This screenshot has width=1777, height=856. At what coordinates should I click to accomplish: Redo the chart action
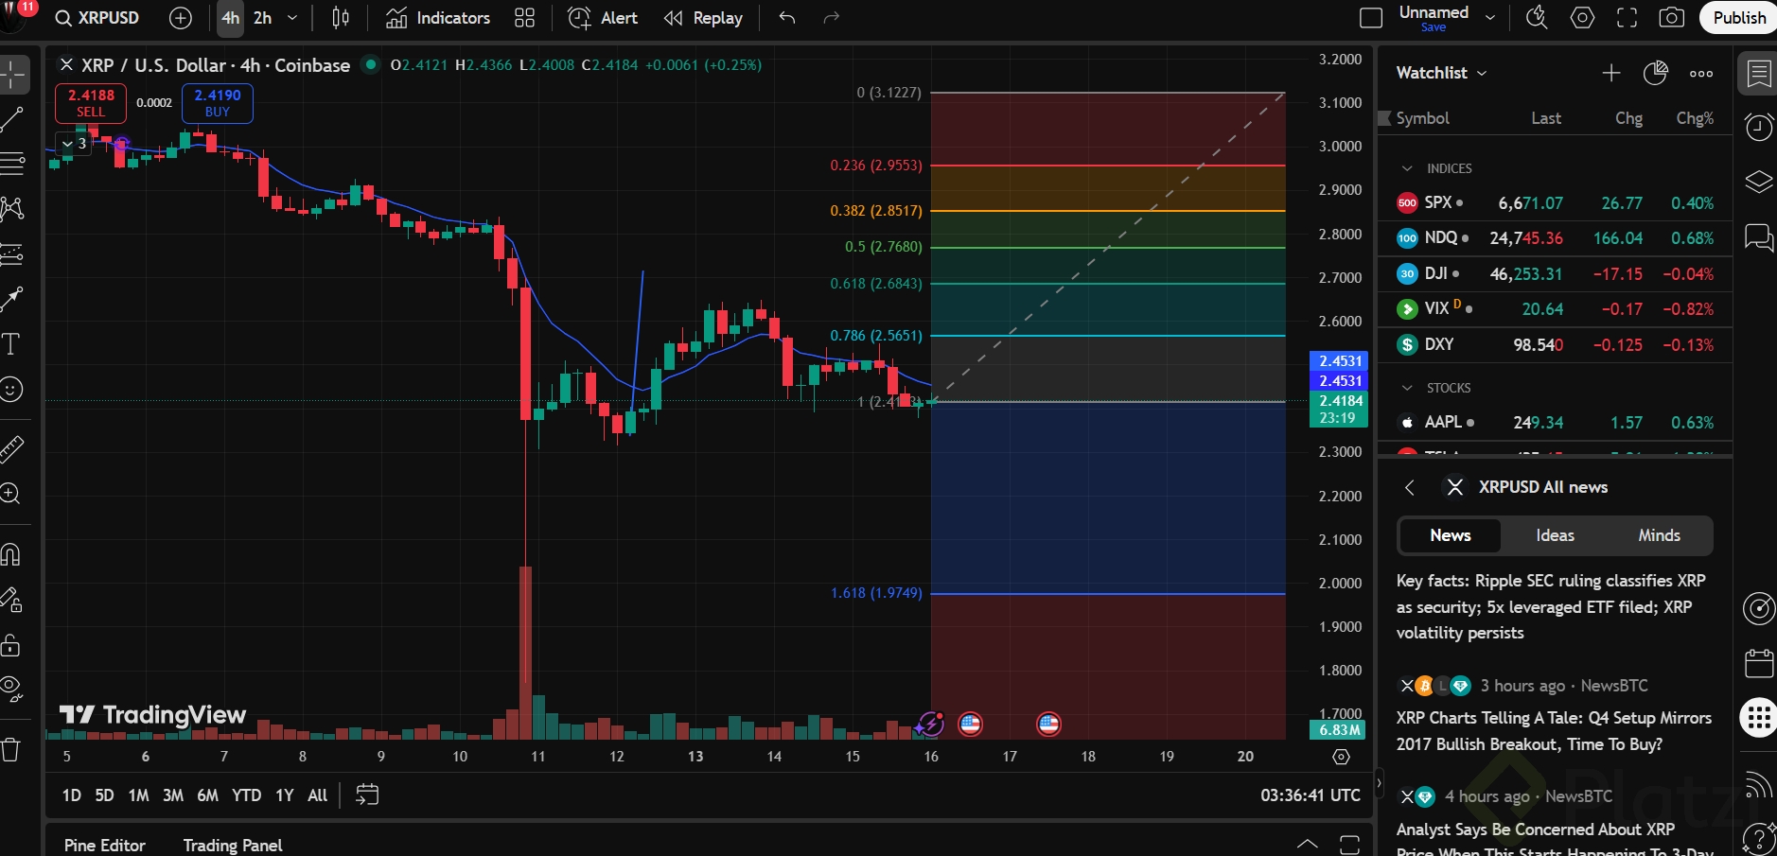[x=831, y=18]
